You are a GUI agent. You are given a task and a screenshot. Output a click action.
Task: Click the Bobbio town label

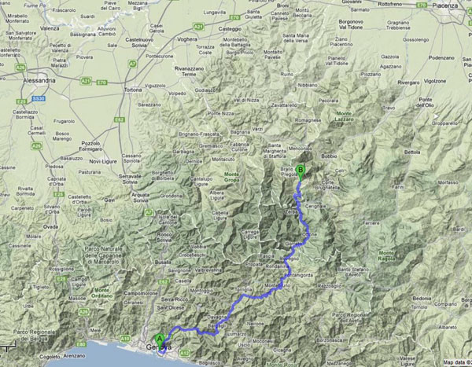coord(329,156)
